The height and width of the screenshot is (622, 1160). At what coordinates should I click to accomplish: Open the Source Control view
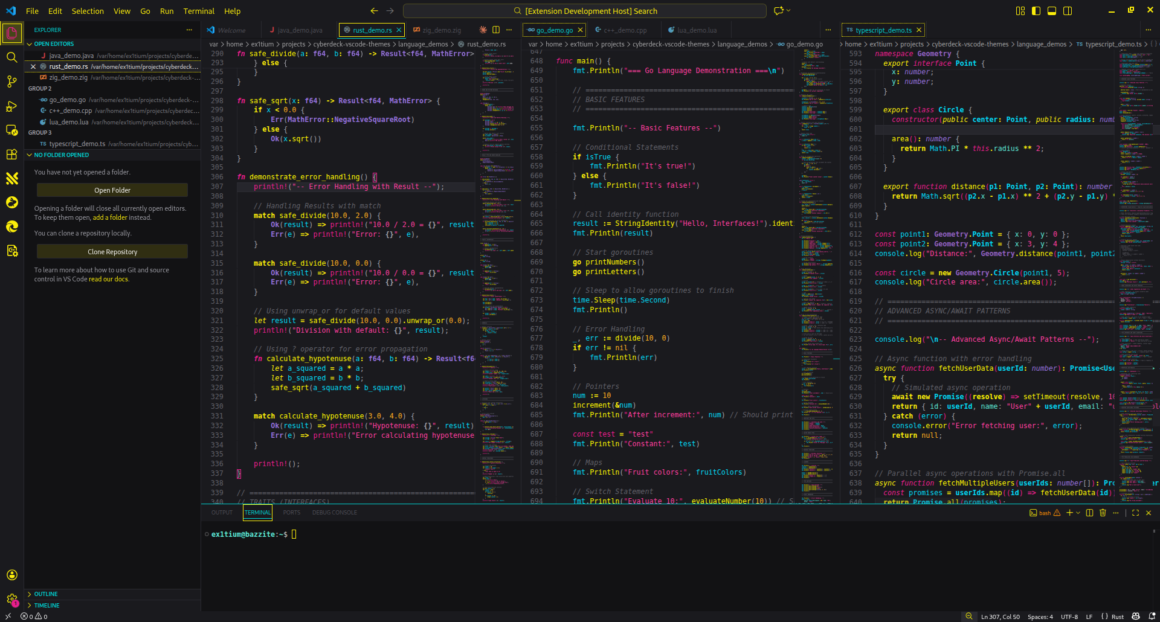point(12,82)
